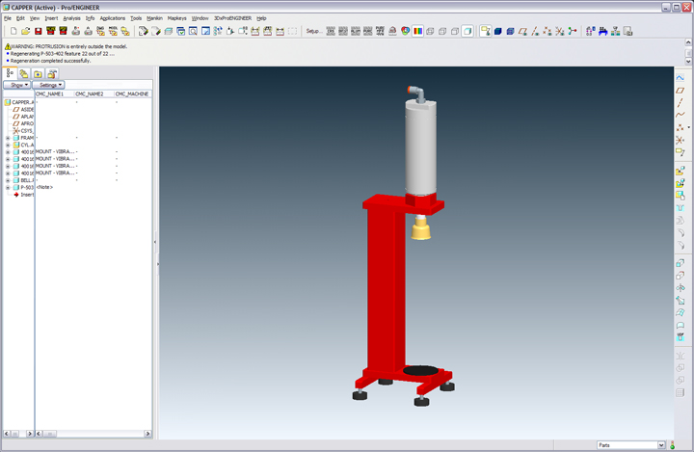Open the Tools menu
The height and width of the screenshot is (452, 694).
136,18
